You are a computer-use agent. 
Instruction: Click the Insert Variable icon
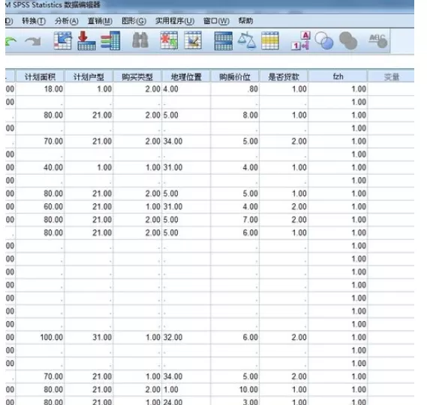click(193, 40)
